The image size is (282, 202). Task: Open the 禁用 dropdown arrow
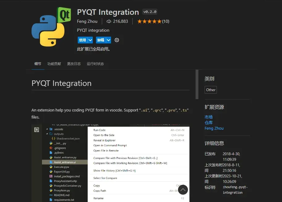pos(90,40)
